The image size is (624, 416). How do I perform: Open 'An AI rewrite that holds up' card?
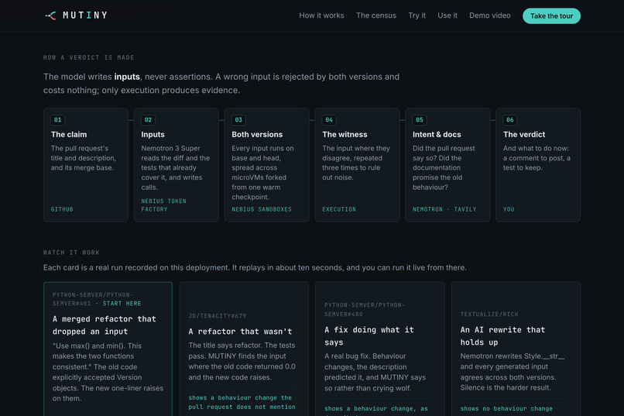click(x=516, y=349)
